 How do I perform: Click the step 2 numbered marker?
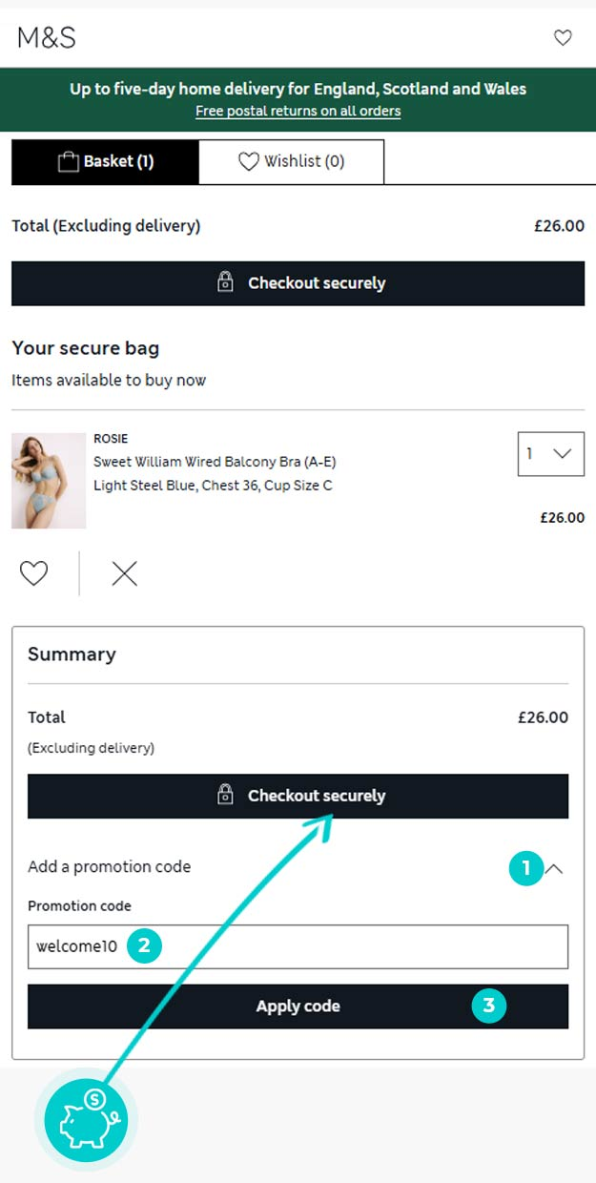pos(144,945)
